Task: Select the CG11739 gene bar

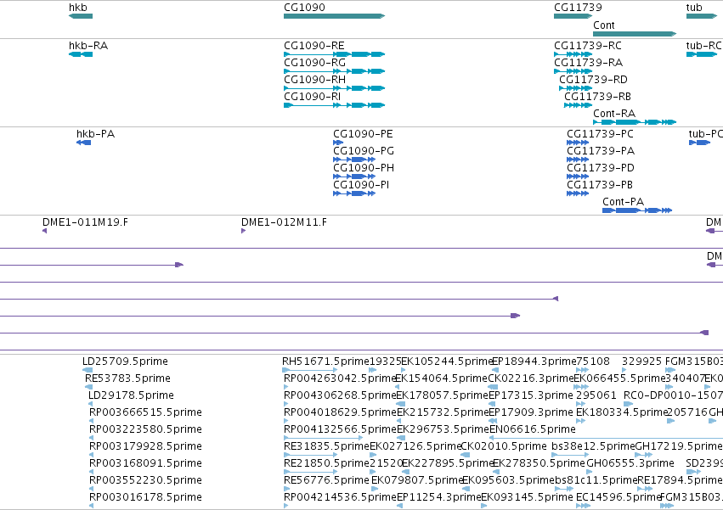Action: coord(573,16)
